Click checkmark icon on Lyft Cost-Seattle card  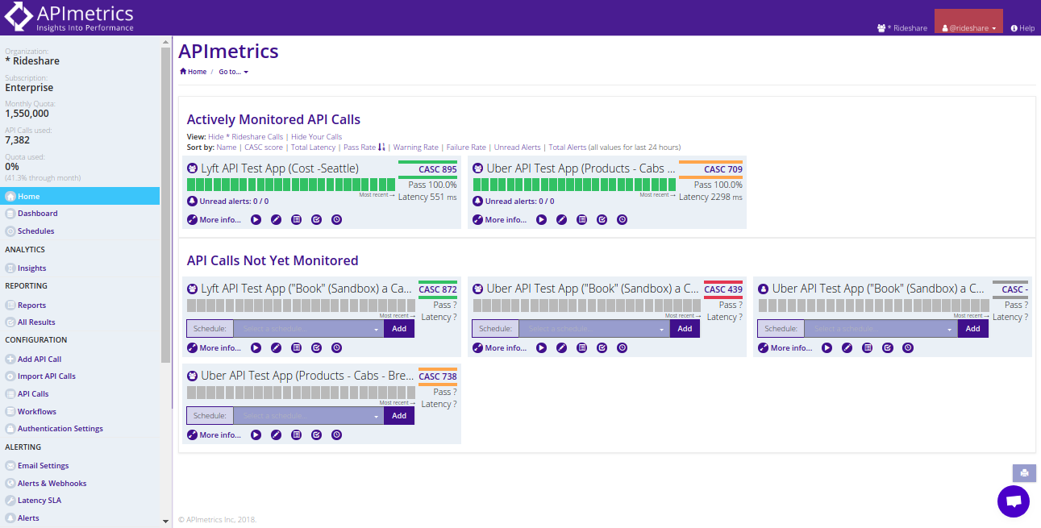coord(316,219)
